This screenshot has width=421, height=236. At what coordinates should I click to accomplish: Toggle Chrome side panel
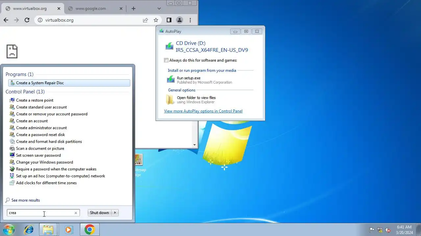[x=169, y=20]
